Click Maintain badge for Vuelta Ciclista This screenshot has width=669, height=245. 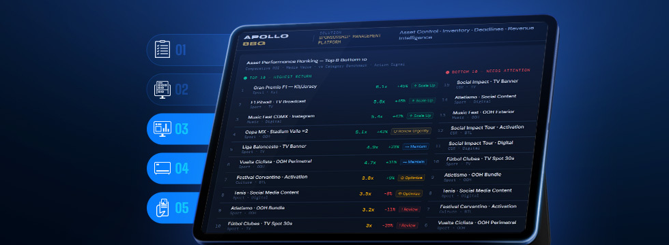(x=414, y=162)
